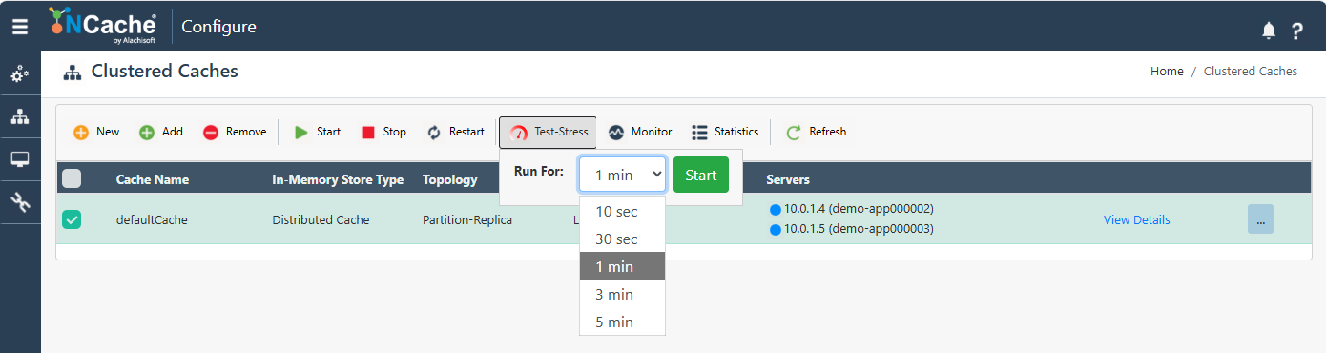Click the Servers column header
The height and width of the screenshot is (353, 1326).
(x=788, y=179)
